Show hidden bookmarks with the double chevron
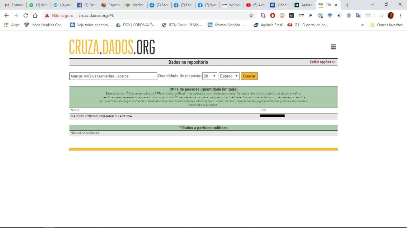This screenshot has width=407, height=228. 362,25
